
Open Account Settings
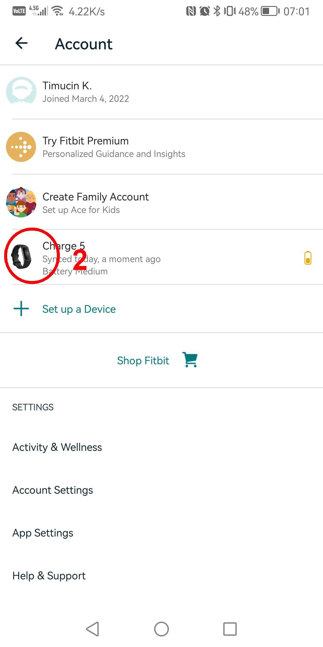tap(53, 490)
